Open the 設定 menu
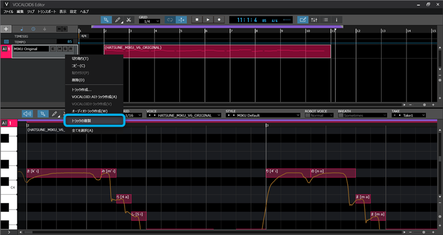This screenshot has width=443, height=235. (x=73, y=12)
